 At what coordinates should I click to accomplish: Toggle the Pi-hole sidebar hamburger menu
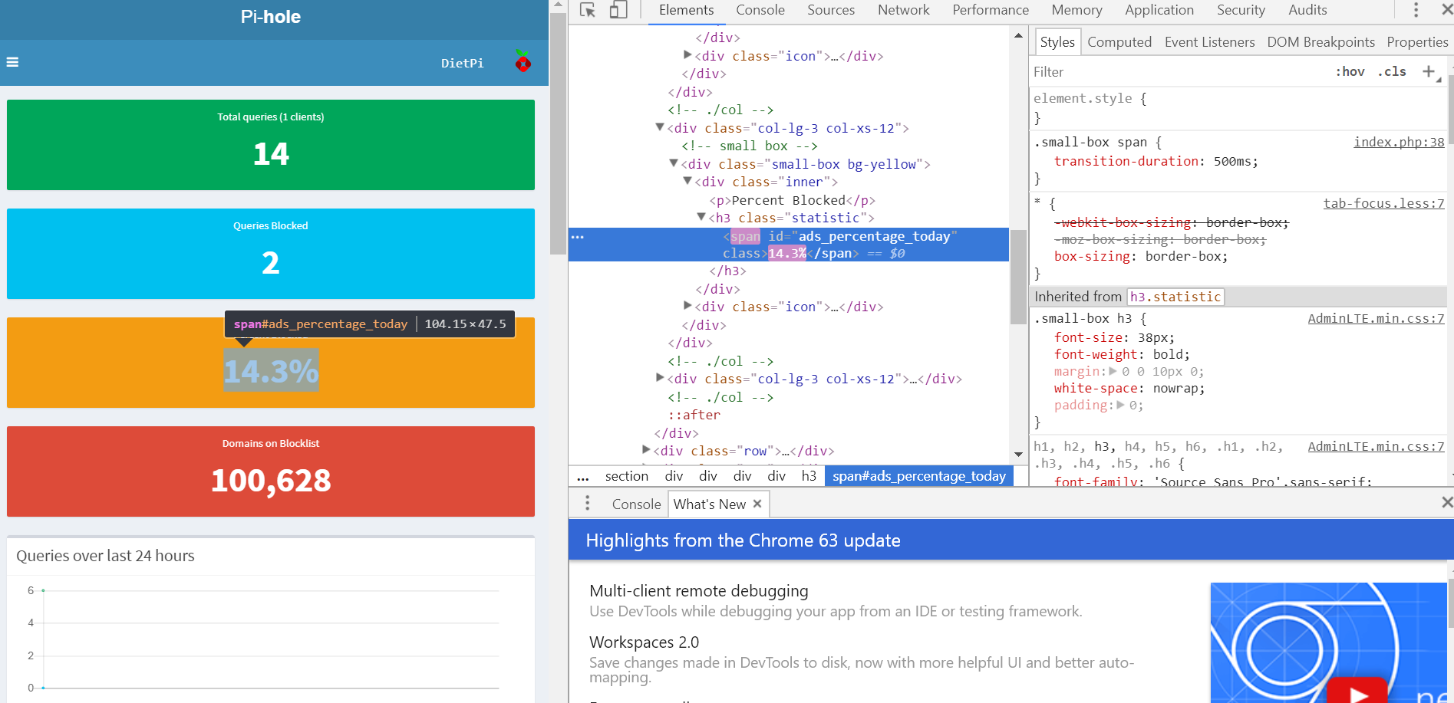point(12,62)
